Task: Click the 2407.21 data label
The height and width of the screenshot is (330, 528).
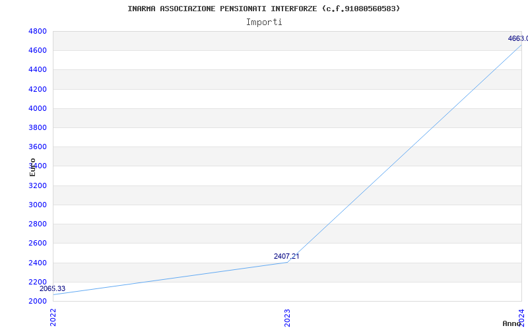Action: pyautogui.click(x=286, y=256)
